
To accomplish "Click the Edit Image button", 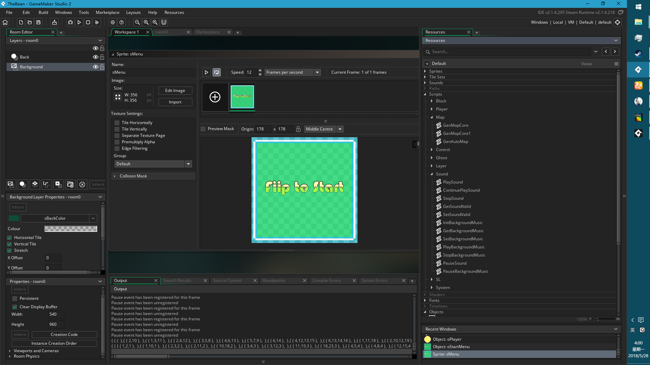I will [x=175, y=90].
